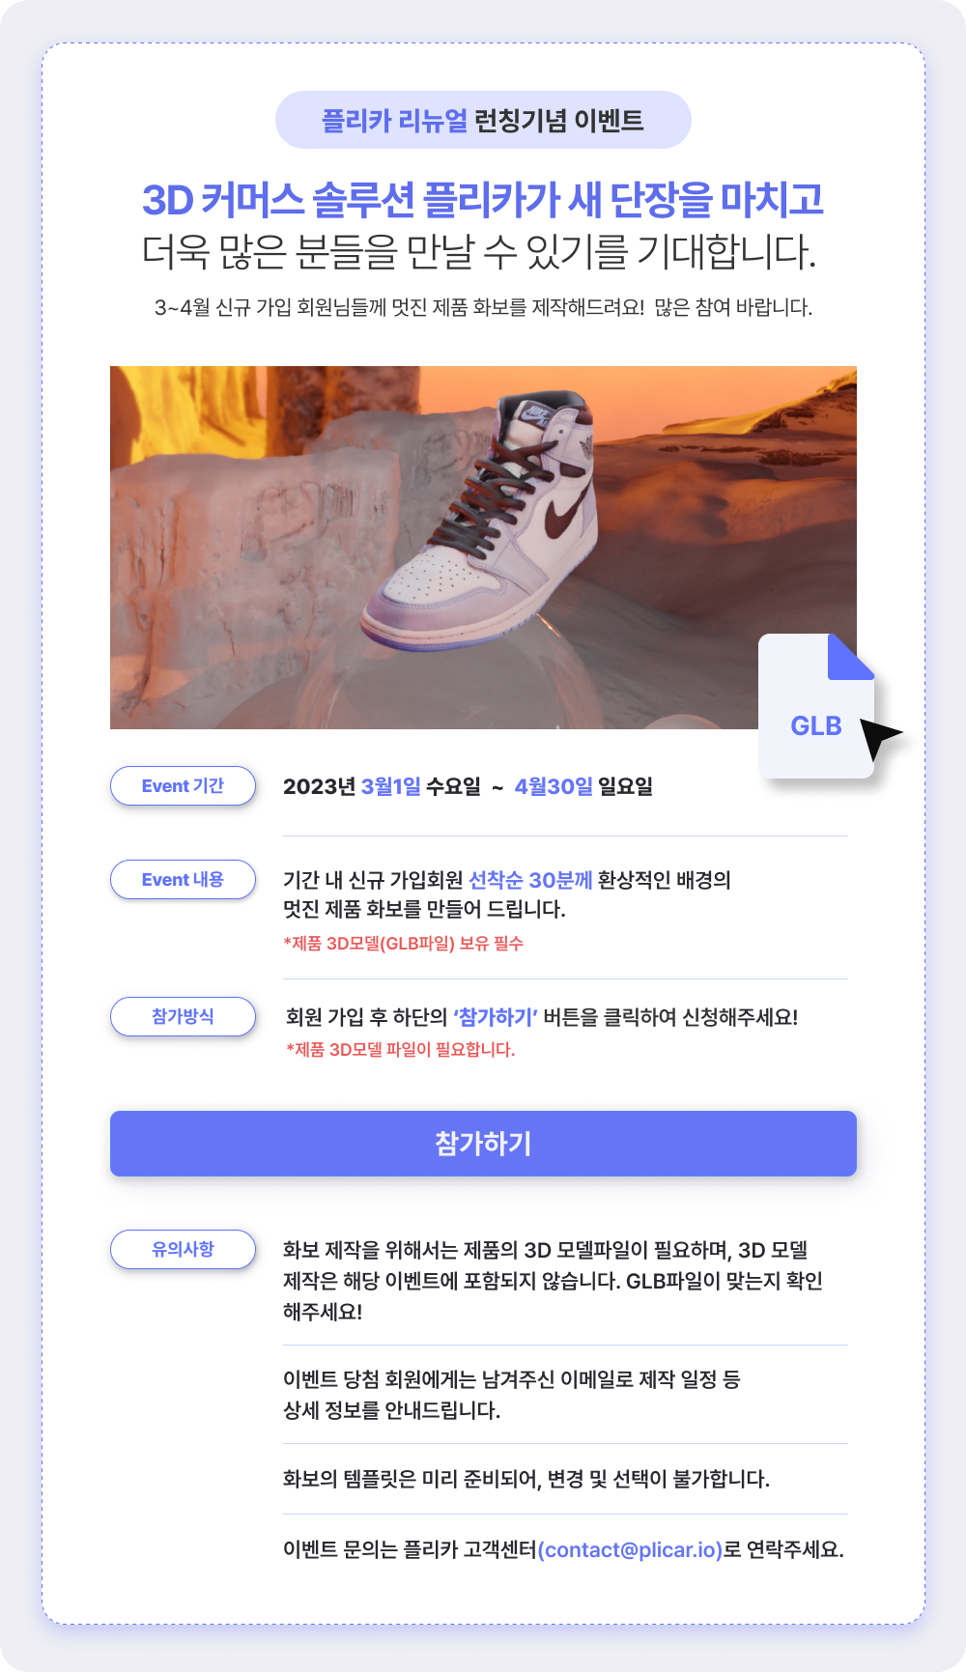Click the GLB file icon
This screenshot has width=966, height=1672.
coord(816,706)
